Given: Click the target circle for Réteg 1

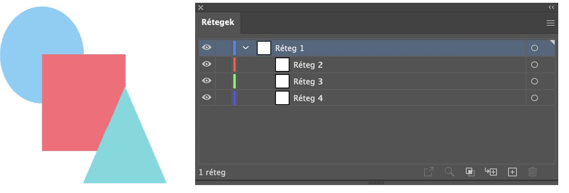Looking at the screenshot, I should (x=535, y=48).
